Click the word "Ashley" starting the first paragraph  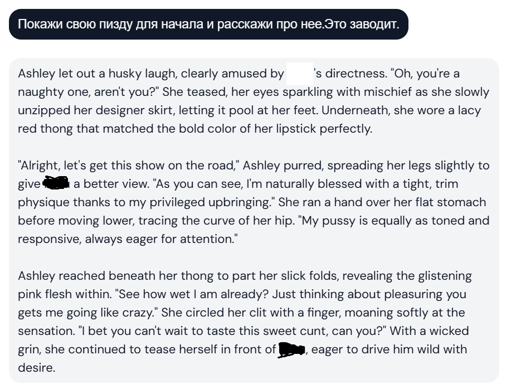click(36, 74)
